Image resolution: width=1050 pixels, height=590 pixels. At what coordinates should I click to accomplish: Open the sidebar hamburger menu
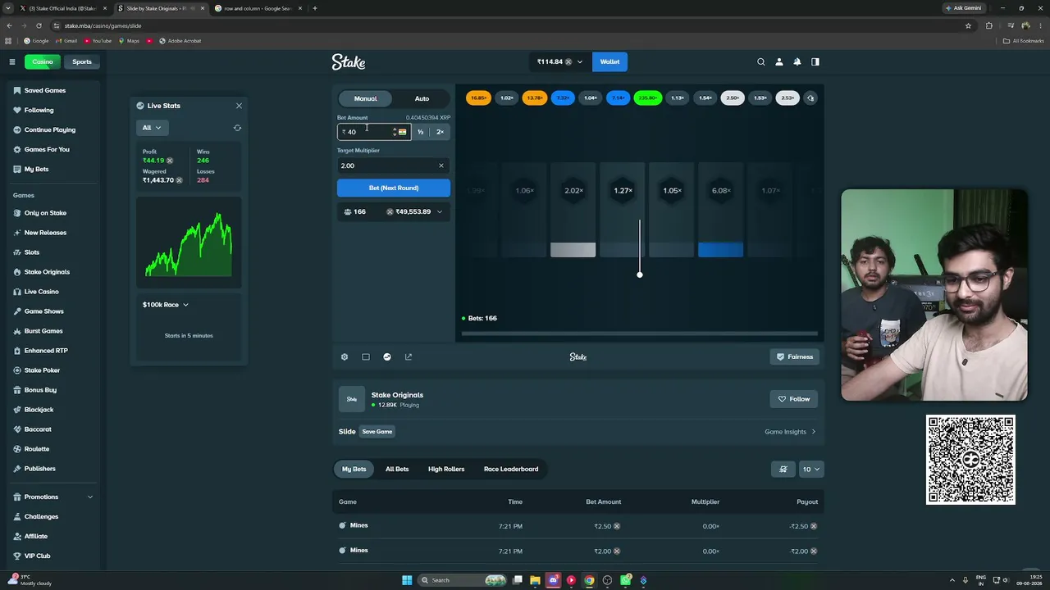pyautogui.click(x=12, y=61)
